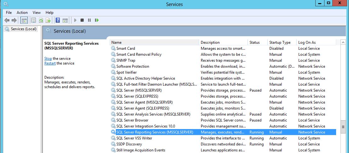Click the Forward arrow toolbar icon

coord(14,20)
